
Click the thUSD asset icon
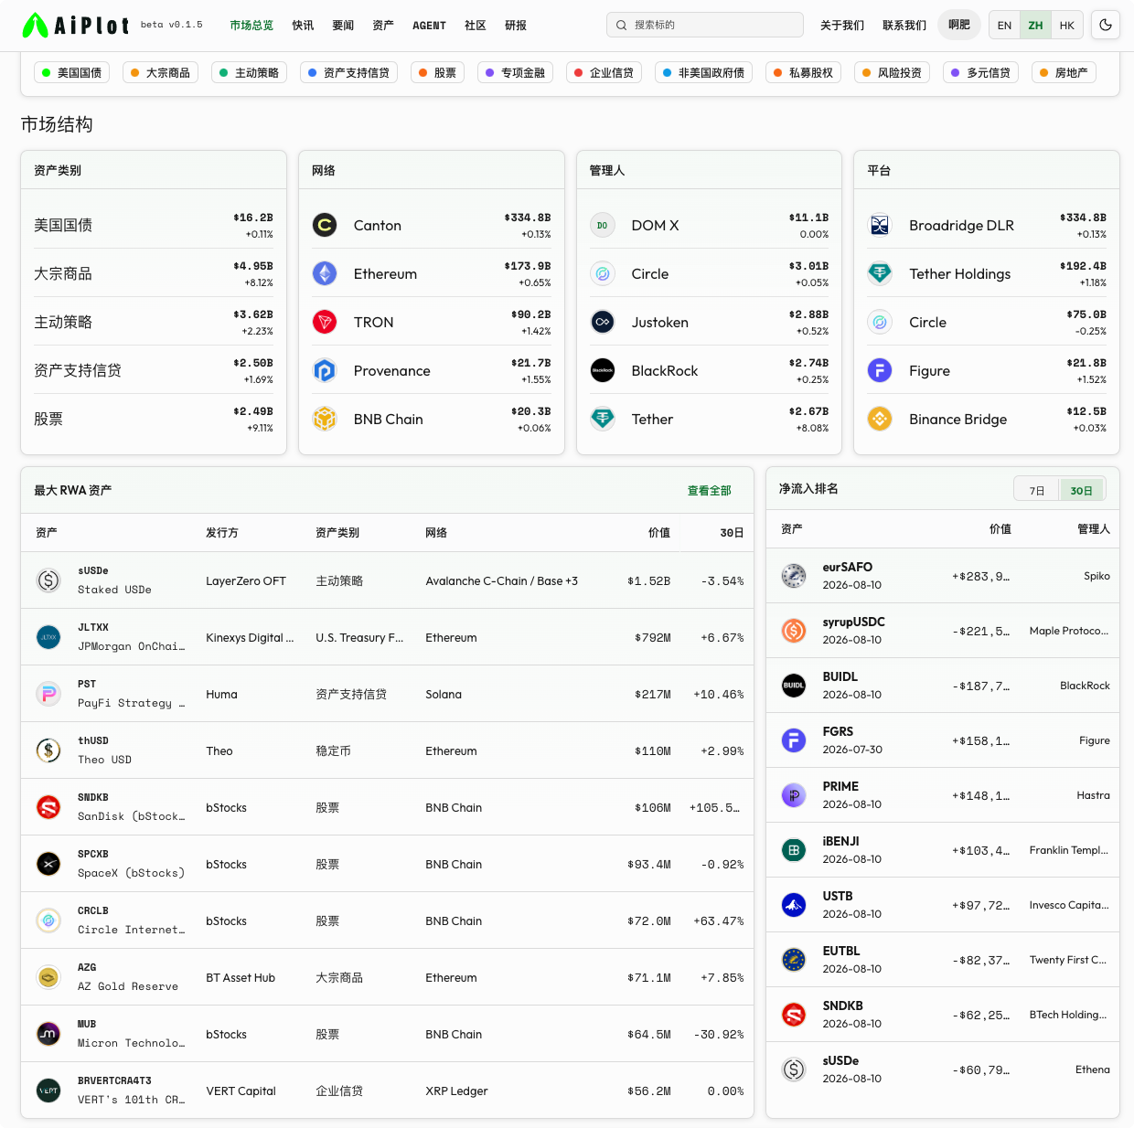pos(48,750)
